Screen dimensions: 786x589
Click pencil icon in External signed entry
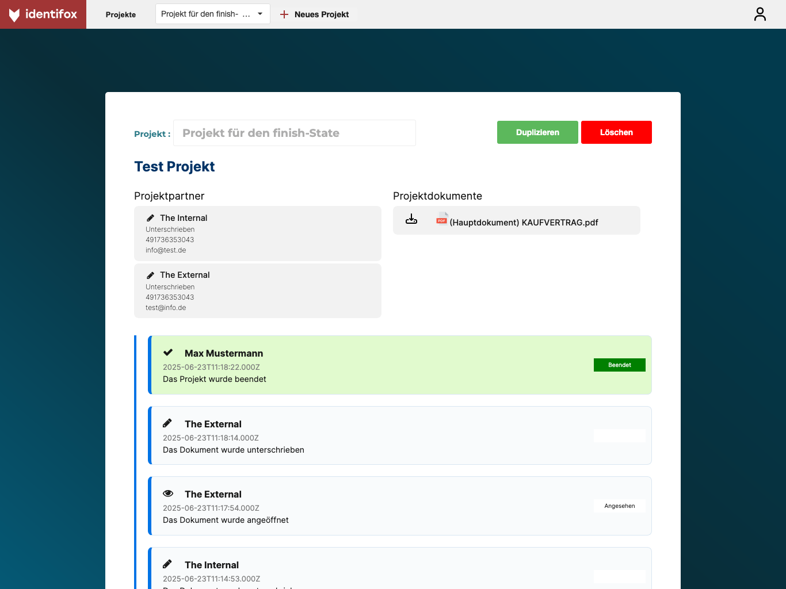(167, 423)
